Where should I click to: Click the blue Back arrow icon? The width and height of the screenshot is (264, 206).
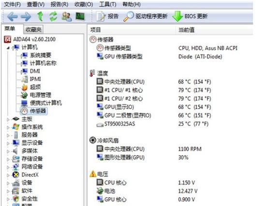pos(12,16)
